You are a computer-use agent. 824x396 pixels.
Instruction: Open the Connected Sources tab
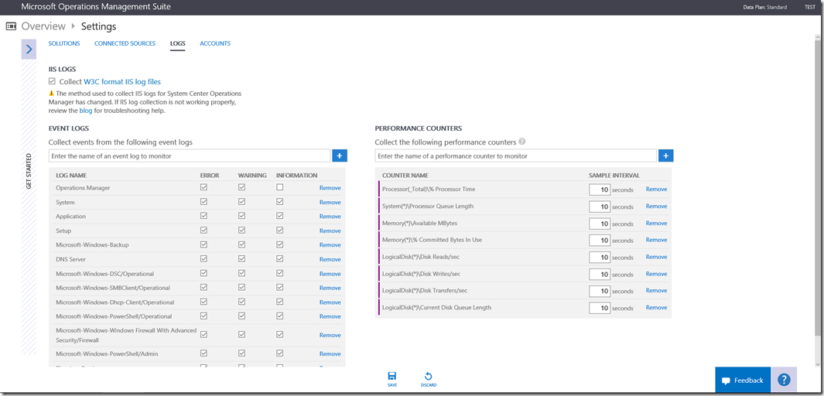click(x=125, y=43)
